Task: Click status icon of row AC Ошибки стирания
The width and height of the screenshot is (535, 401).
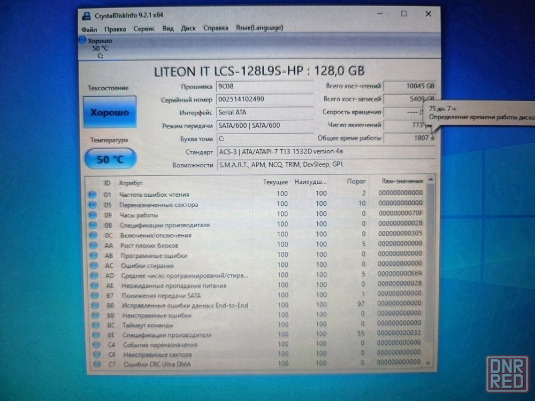Action: [95, 265]
